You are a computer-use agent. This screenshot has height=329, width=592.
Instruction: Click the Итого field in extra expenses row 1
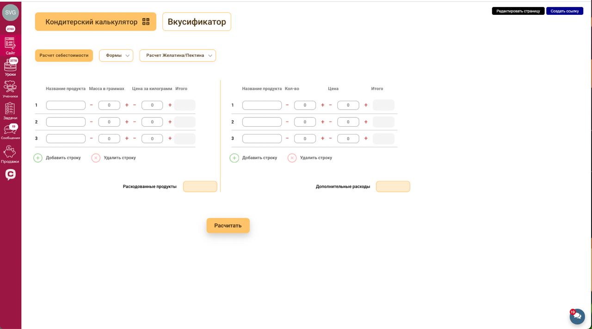[383, 105]
